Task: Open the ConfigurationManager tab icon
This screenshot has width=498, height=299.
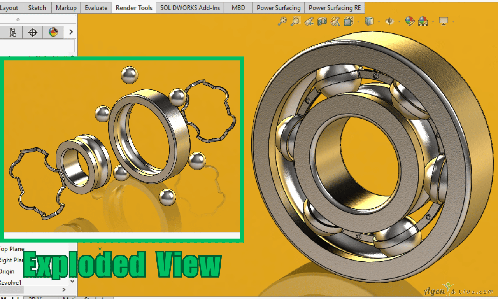Action: (12, 32)
